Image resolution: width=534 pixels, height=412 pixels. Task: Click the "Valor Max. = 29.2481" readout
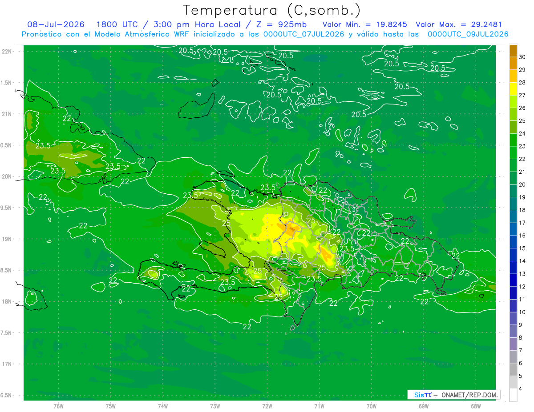tap(459, 24)
